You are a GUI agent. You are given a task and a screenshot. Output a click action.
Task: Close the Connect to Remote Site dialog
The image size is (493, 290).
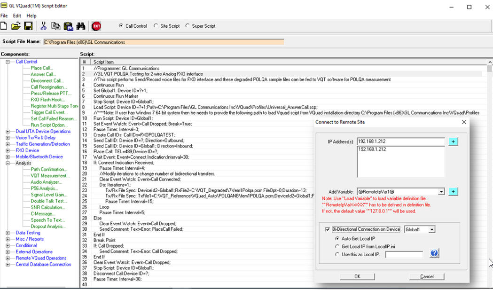tap(464, 122)
